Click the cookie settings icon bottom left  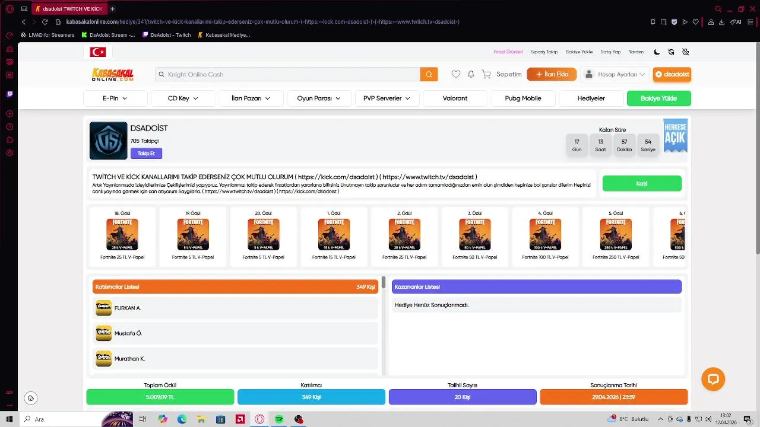pyautogui.click(x=31, y=398)
